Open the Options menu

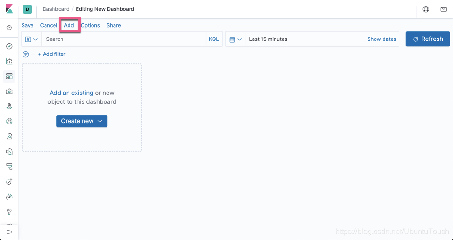90,25
